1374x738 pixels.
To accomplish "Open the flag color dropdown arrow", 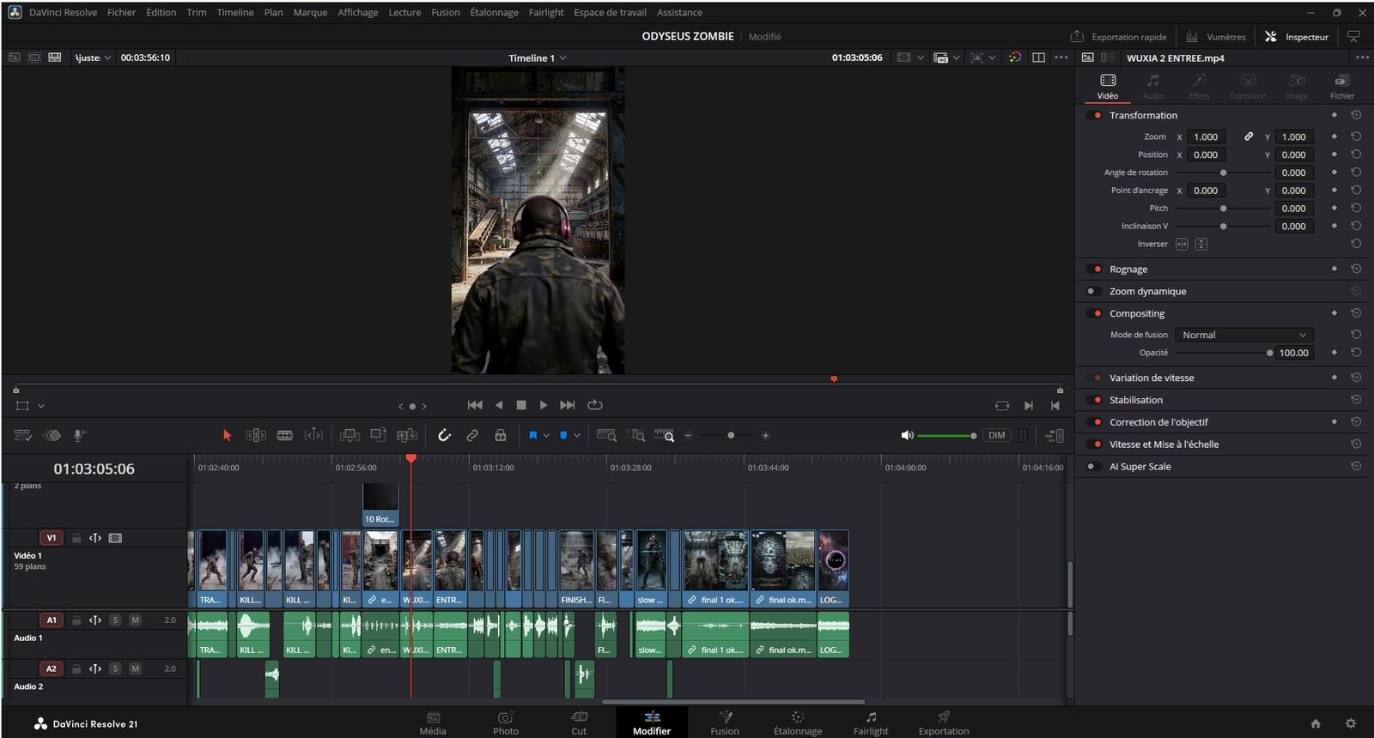I will pyautogui.click(x=546, y=436).
